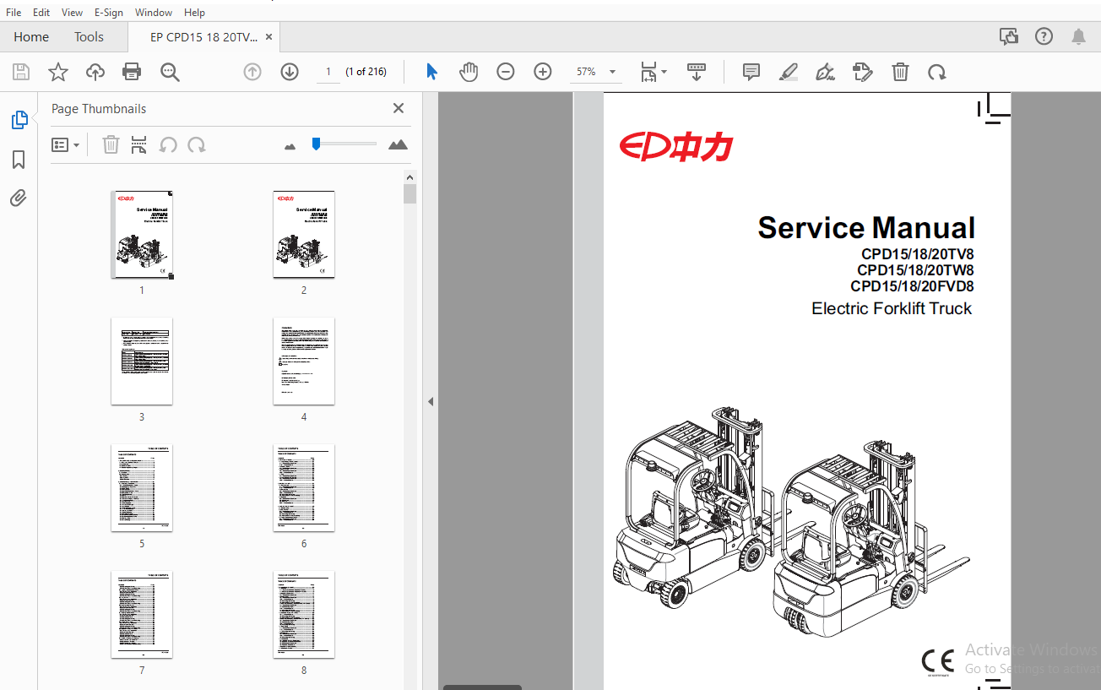Open the thumbnail options menu
The width and height of the screenshot is (1101, 690).
(x=66, y=145)
